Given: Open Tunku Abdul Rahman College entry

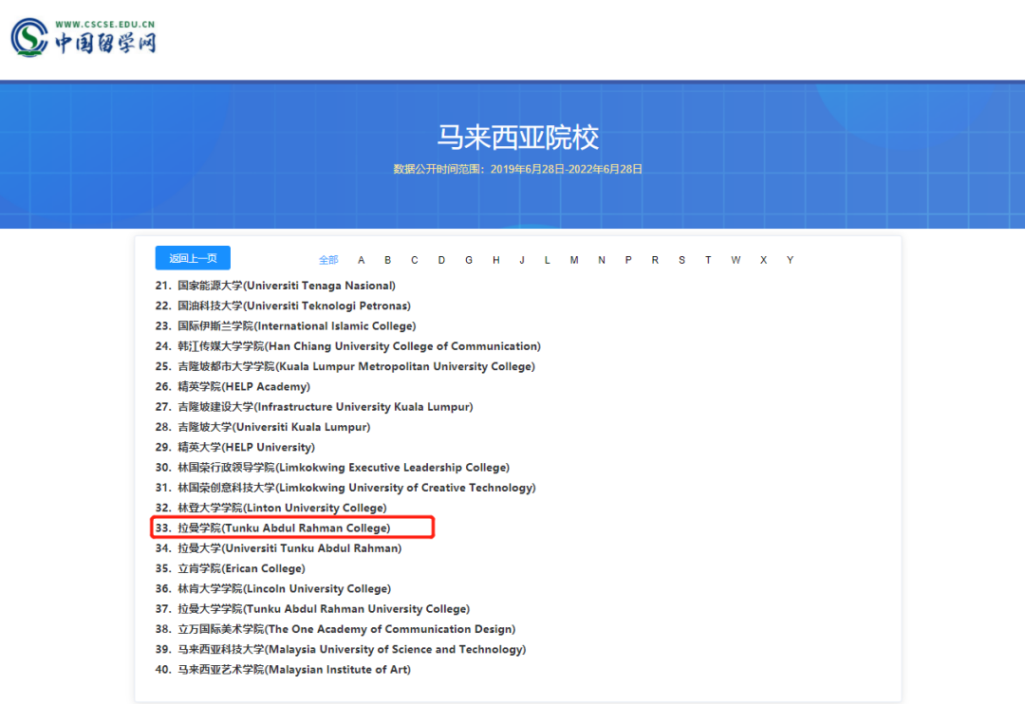Looking at the screenshot, I should coord(272,528).
